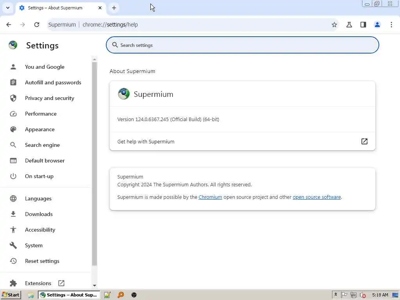Click the 5:18 AM clock
The image size is (400, 300).
click(380, 295)
